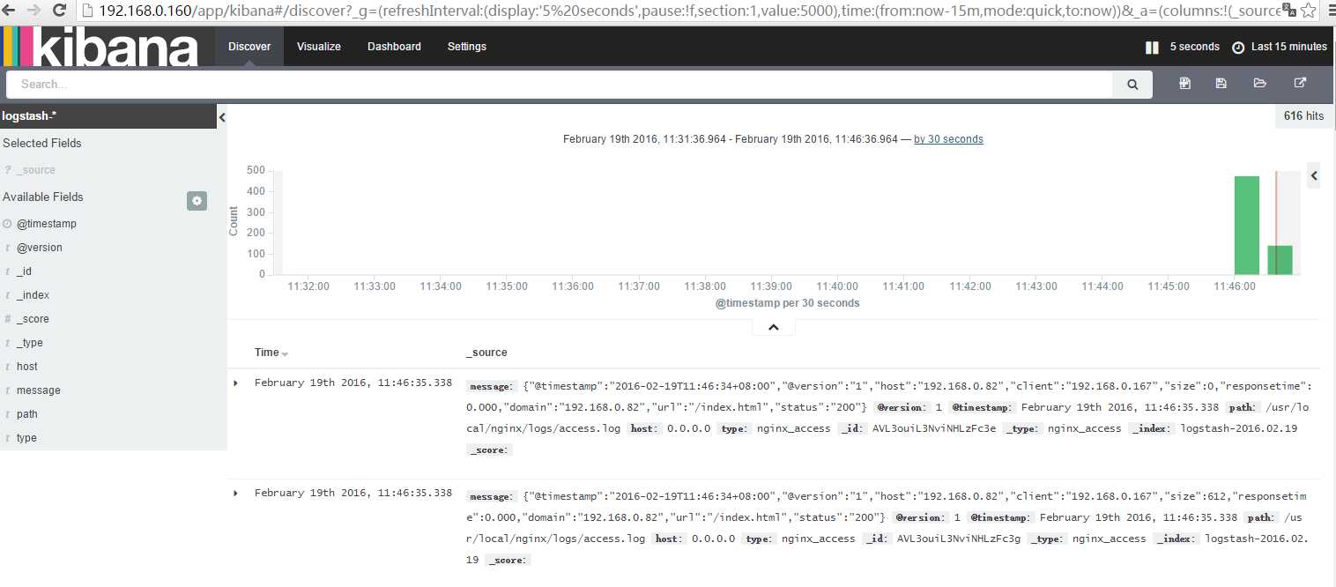Click the Save Search icon
Viewport: 1336px width, 587px height.
(1221, 83)
